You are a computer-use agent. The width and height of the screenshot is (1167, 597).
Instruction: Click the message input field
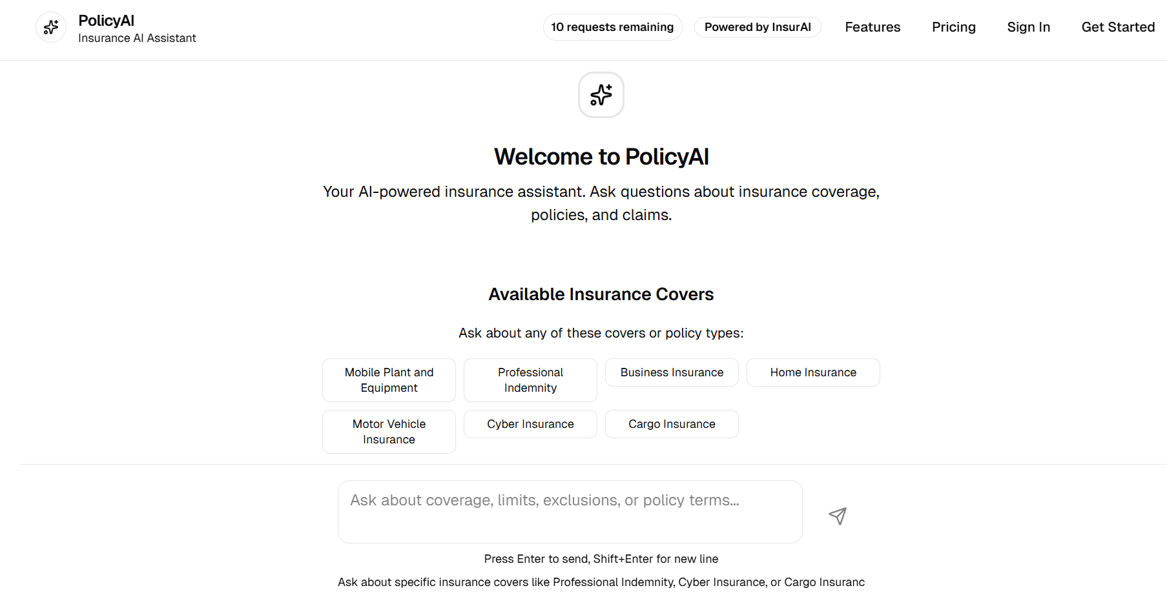tap(569, 511)
